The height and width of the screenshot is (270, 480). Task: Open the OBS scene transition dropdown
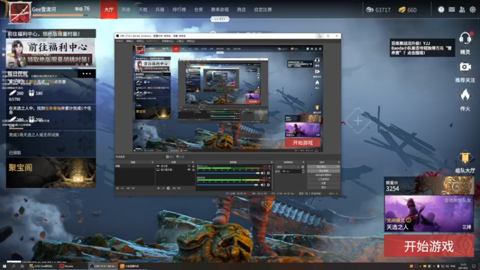tap(288, 167)
